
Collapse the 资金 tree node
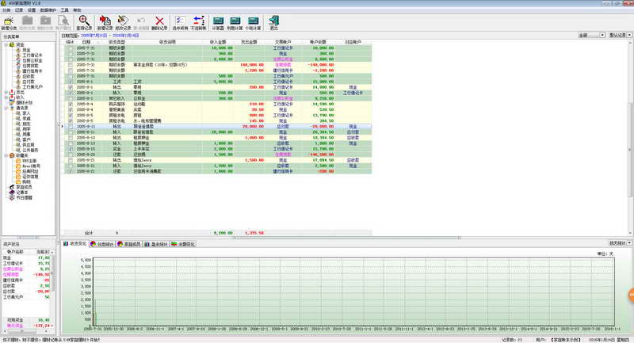(x=6, y=44)
